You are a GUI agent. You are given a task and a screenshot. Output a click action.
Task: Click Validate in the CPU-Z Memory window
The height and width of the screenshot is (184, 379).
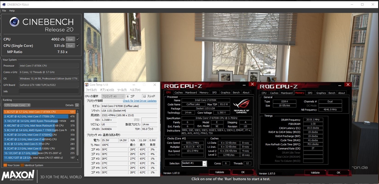pos(315,173)
